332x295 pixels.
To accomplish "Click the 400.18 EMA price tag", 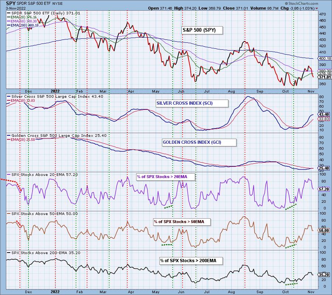I will 325,58.
